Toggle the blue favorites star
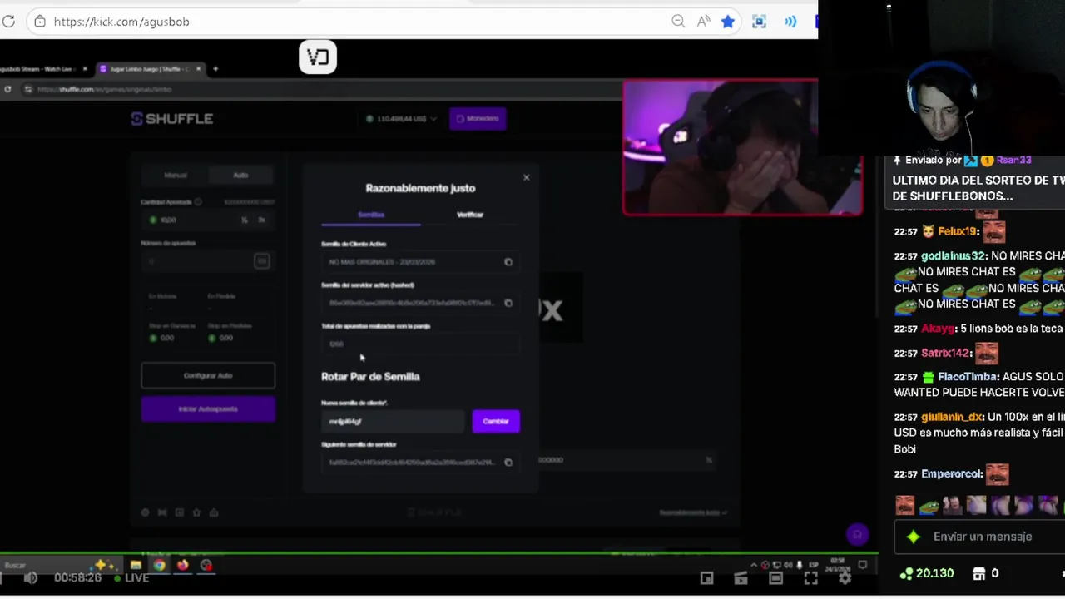 [x=728, y=22]
